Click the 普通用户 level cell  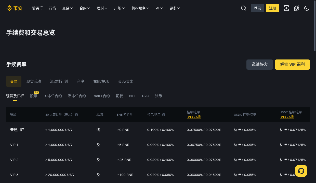pyautogui.click(x=17, y=130)
